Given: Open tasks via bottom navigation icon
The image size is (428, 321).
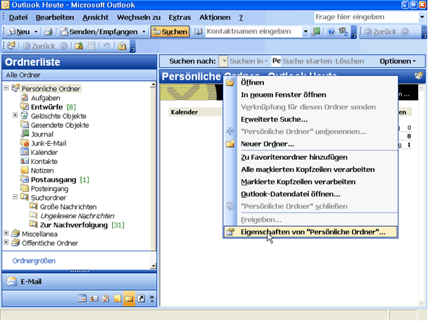Looking at the screenshot, I should tap(106, 298).
